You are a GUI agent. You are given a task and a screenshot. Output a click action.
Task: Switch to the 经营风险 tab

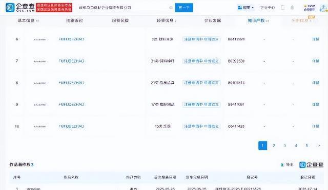120,20
